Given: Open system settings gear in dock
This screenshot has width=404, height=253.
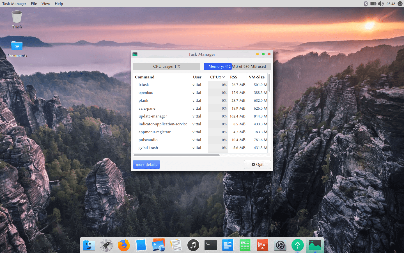Looking at the screenshot, I should (x=280, y=245).
